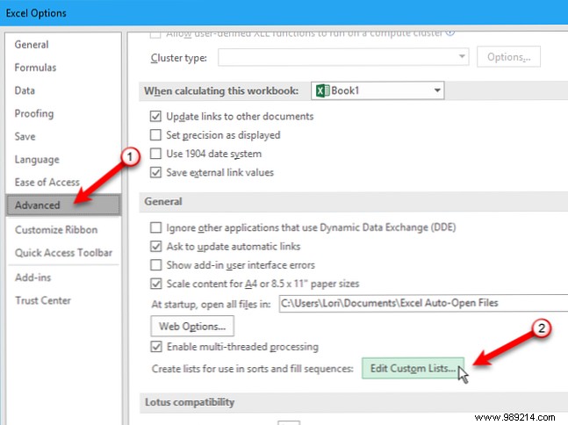
Task: Open Ease of Access settings
Action: (x=47, y=183)
